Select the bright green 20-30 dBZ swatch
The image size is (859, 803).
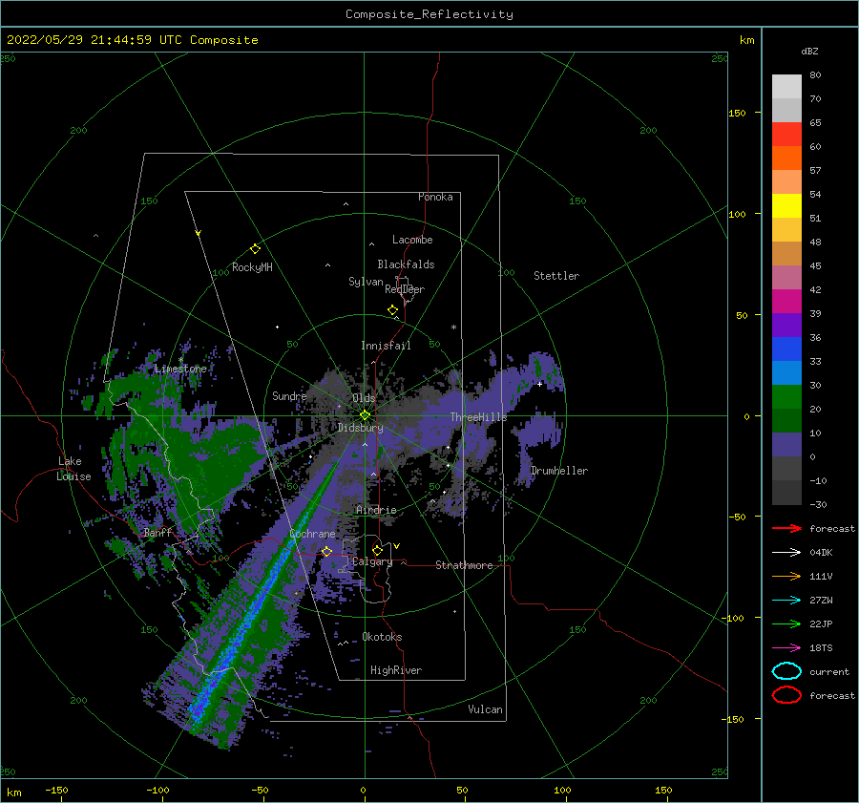point(786,397)
